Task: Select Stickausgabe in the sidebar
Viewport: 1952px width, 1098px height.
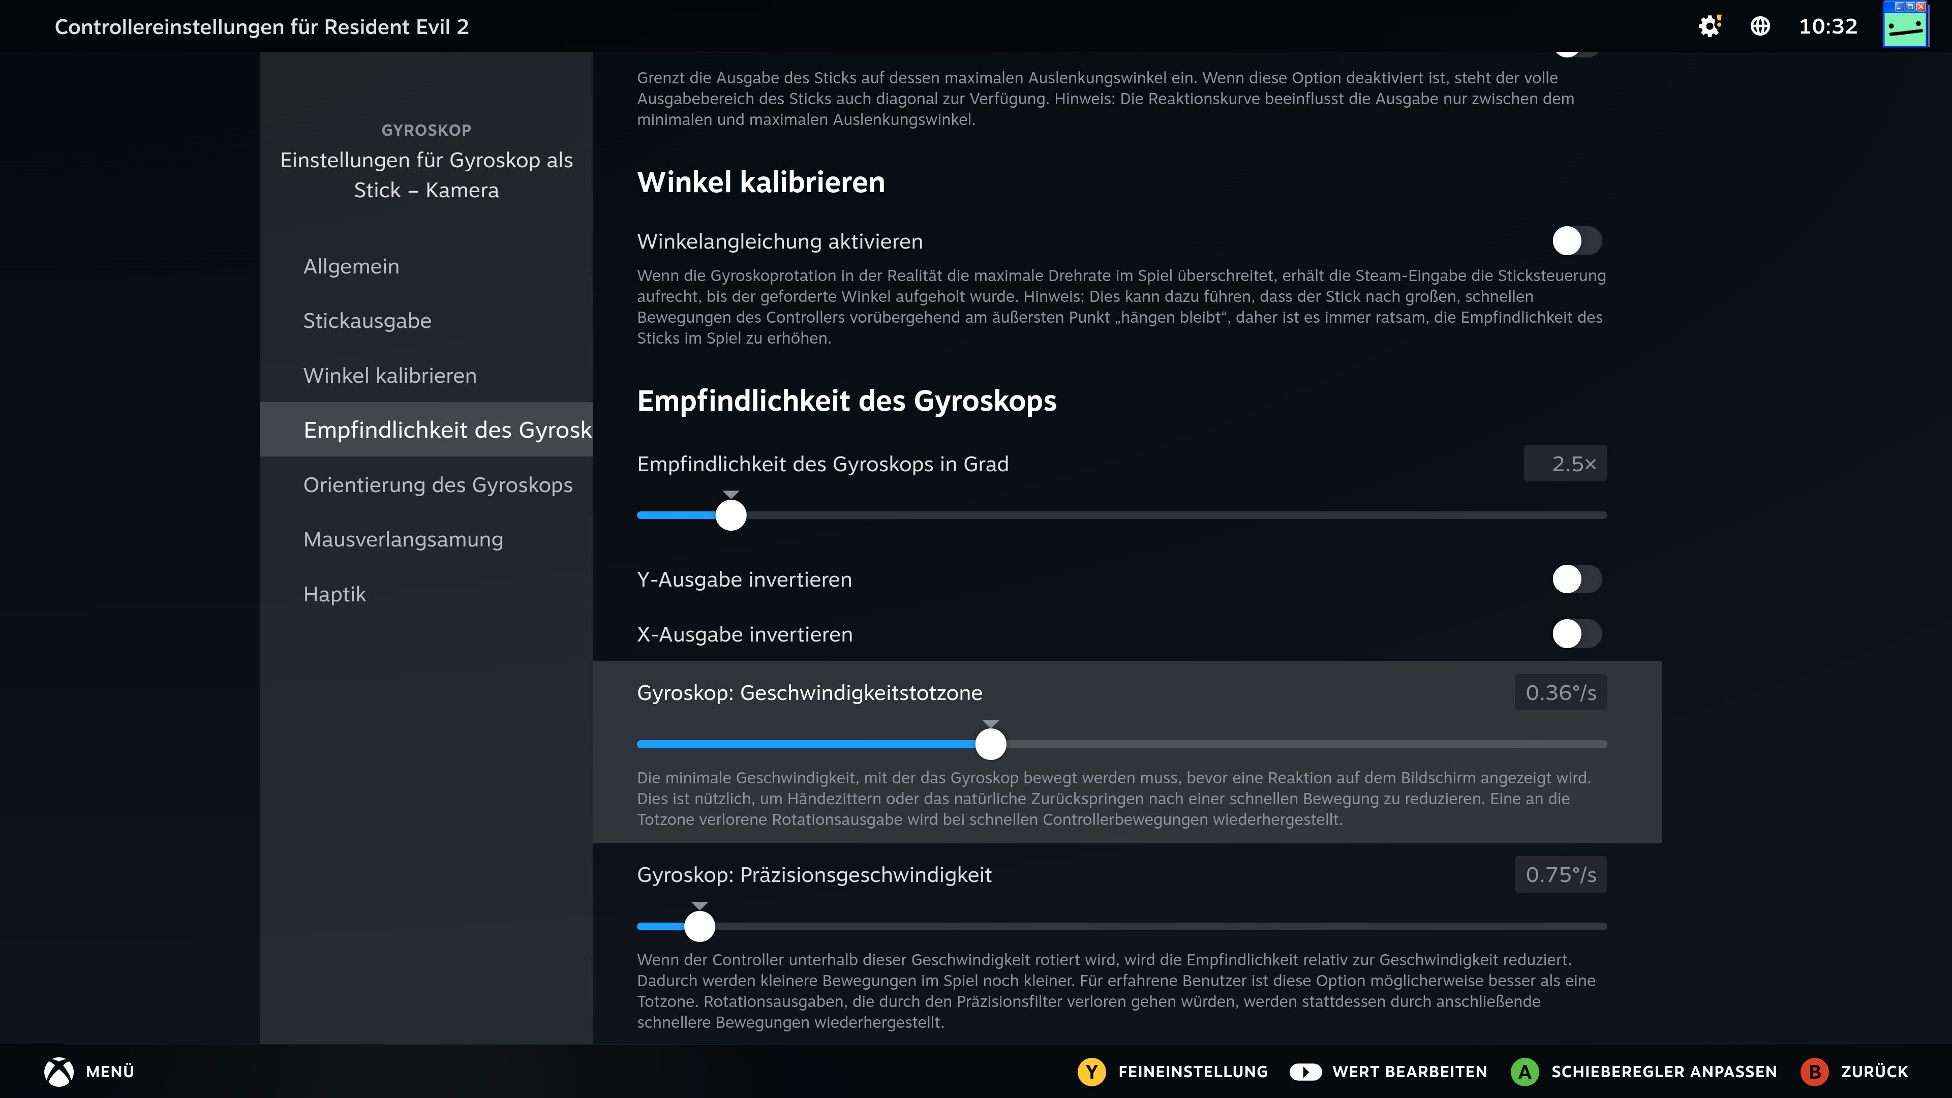Action: coord(367,321)
